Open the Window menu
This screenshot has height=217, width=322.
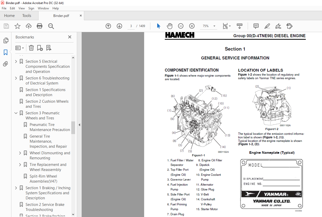click(x=43, y=8)
